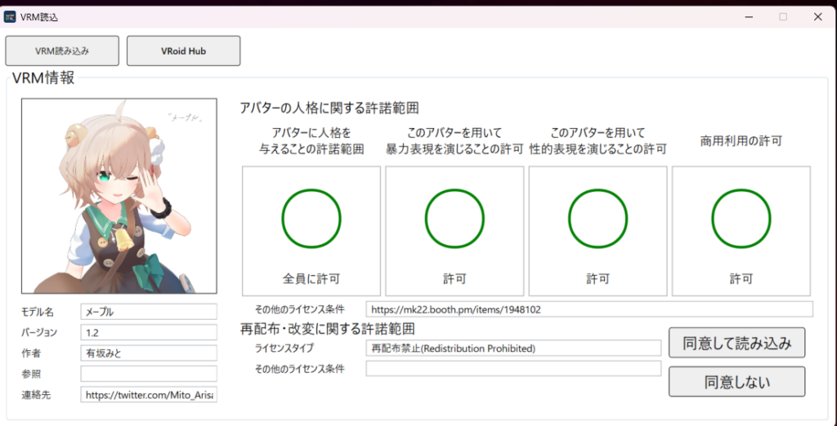This screenshot has width=837, height=426.
Task: Click the empty redistribution その他のライセンス条件 field
Action: coord(513,368)
